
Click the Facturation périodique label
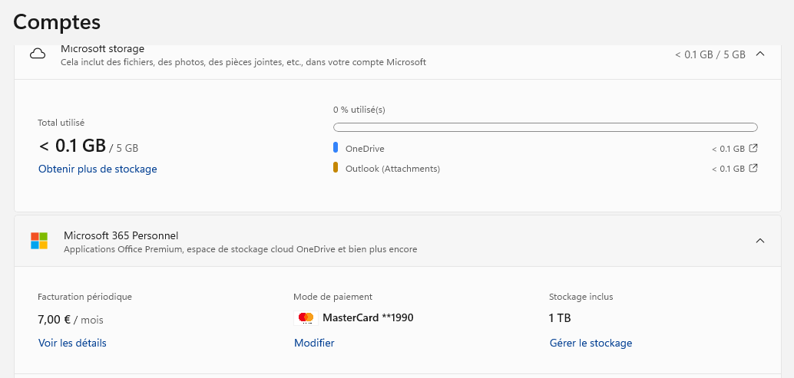point(84,297)
